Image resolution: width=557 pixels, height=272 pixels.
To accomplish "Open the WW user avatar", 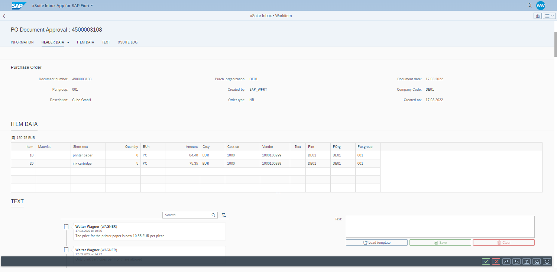I will point(541,6).
